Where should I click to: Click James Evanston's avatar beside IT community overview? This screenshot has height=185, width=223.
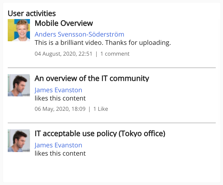pos(19,85)
